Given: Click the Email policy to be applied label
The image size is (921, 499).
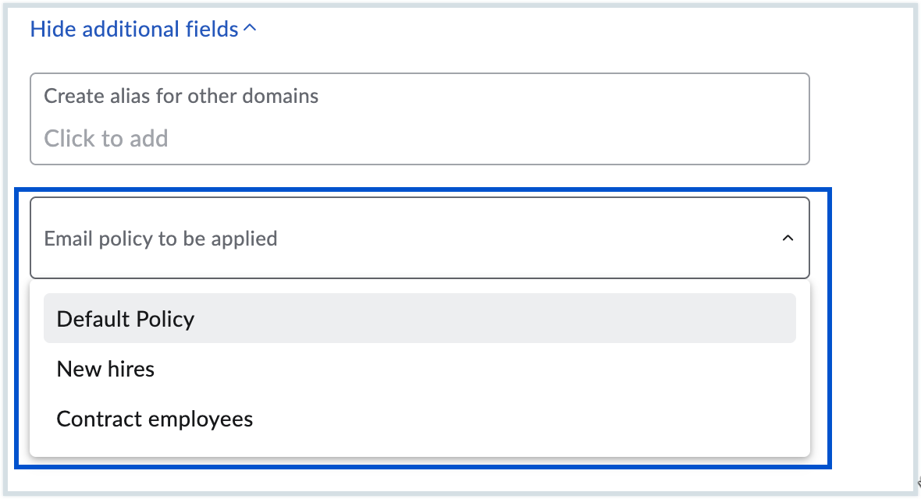Looking at the screenshot, I should [x=161, y=239].
